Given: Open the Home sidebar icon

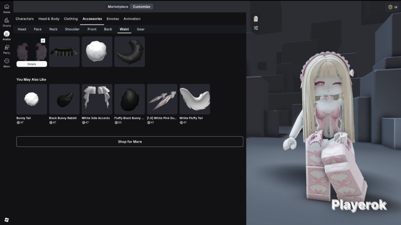Looking at the screenshot, I should (x=7, y=9).
